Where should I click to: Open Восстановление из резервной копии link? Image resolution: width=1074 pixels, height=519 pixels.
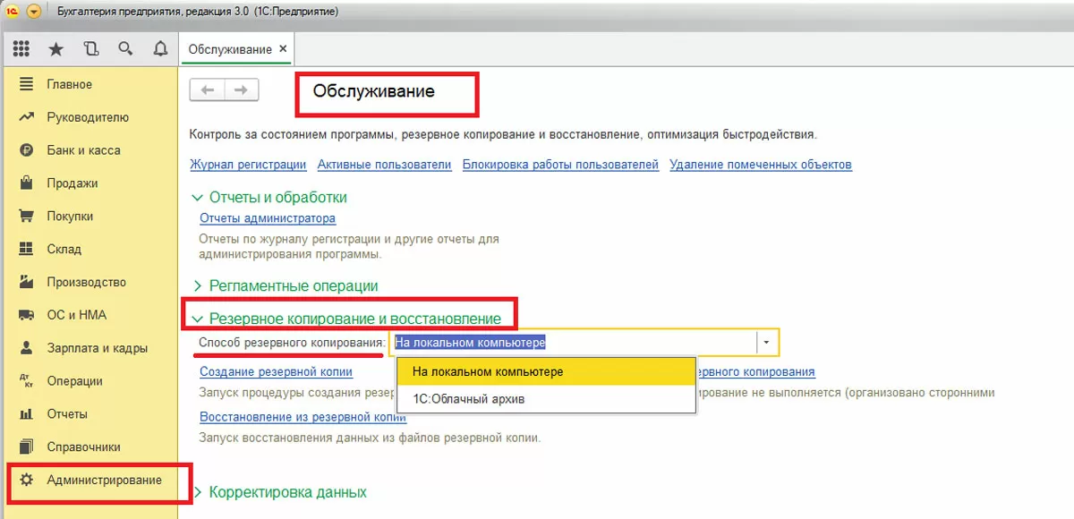pyautogui.click(x=303, y=417)
